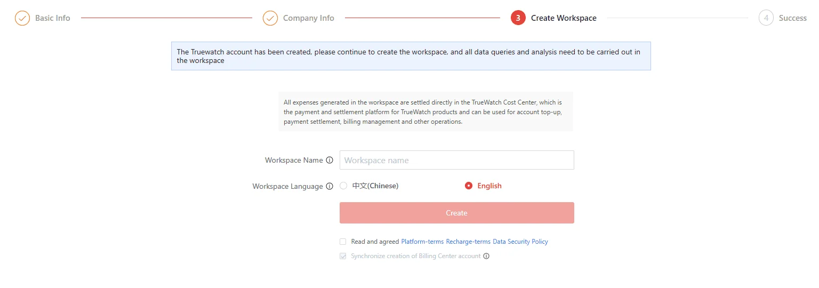
Task: Open the Billing Center account info icon
Action: click(x=486, y=256)
